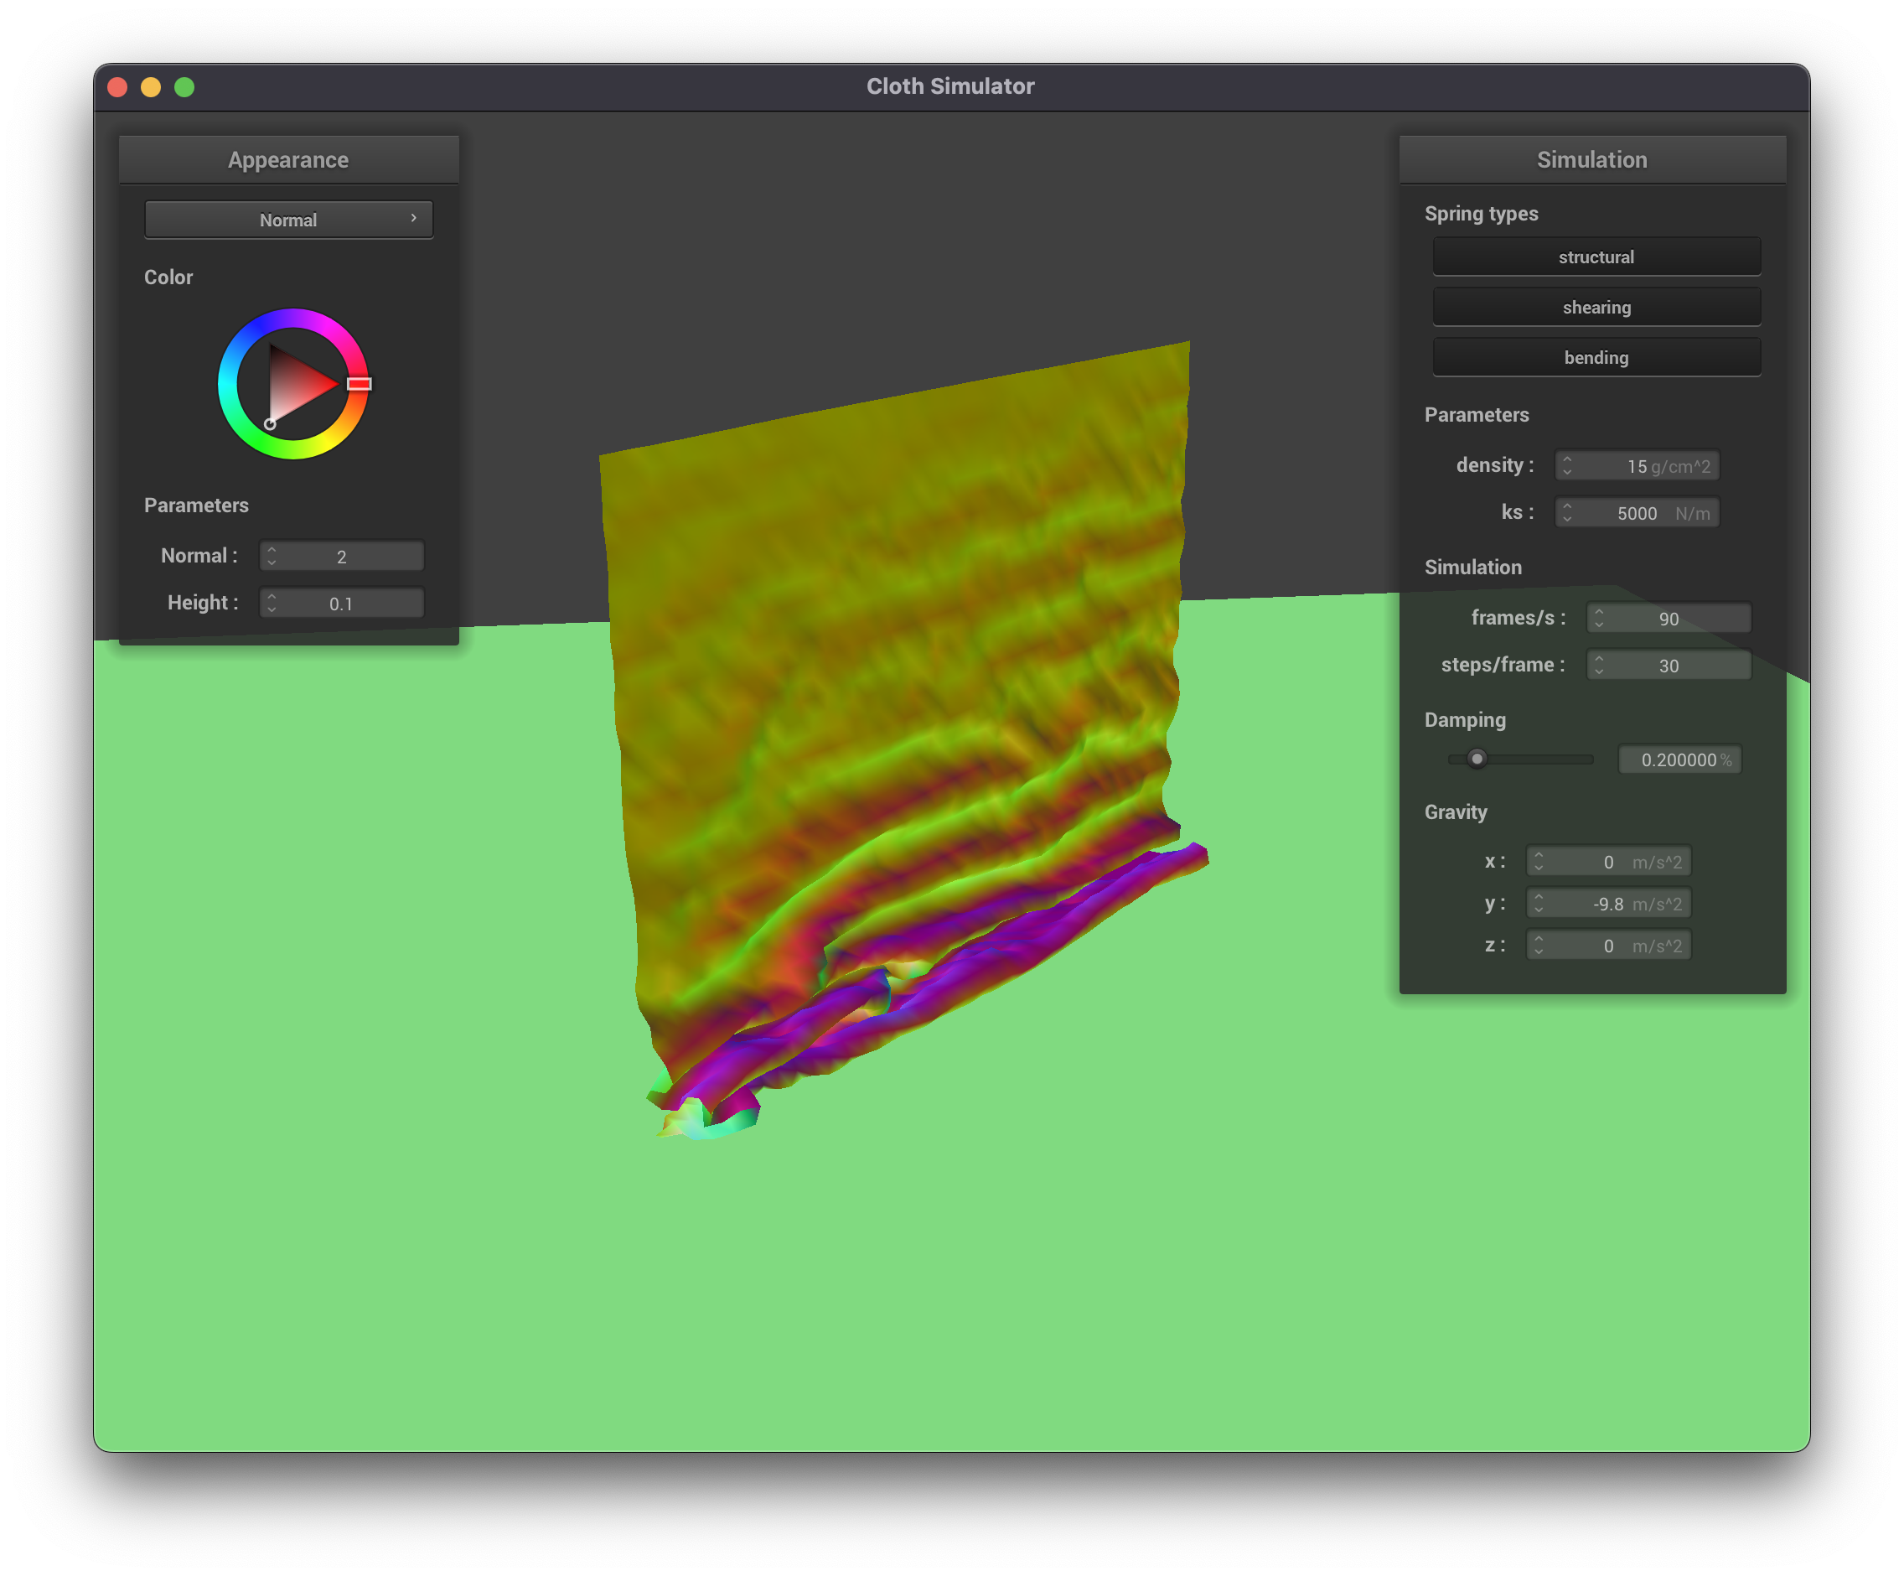
Task: Click the gravity y stepper arrows
Action: 1539,903
